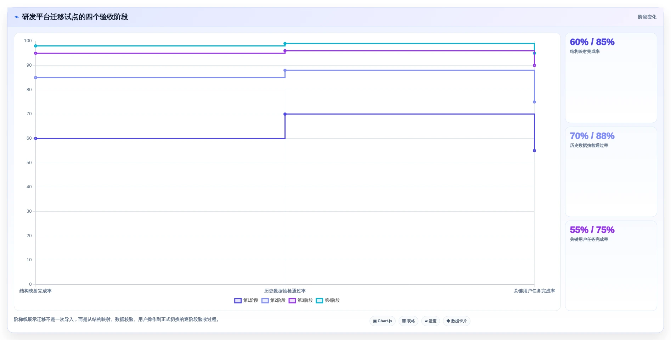Toggle 第3阶段 legend series visibility
671x340 pixels.
301,300
